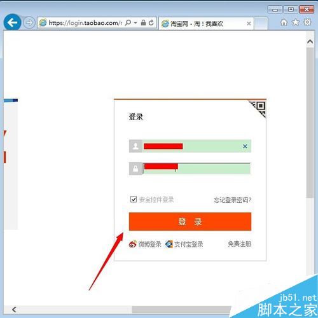The width and height of the screenshot is (318, 318).
Task: Maximize the browser window
Action: (x=291, y=10)
